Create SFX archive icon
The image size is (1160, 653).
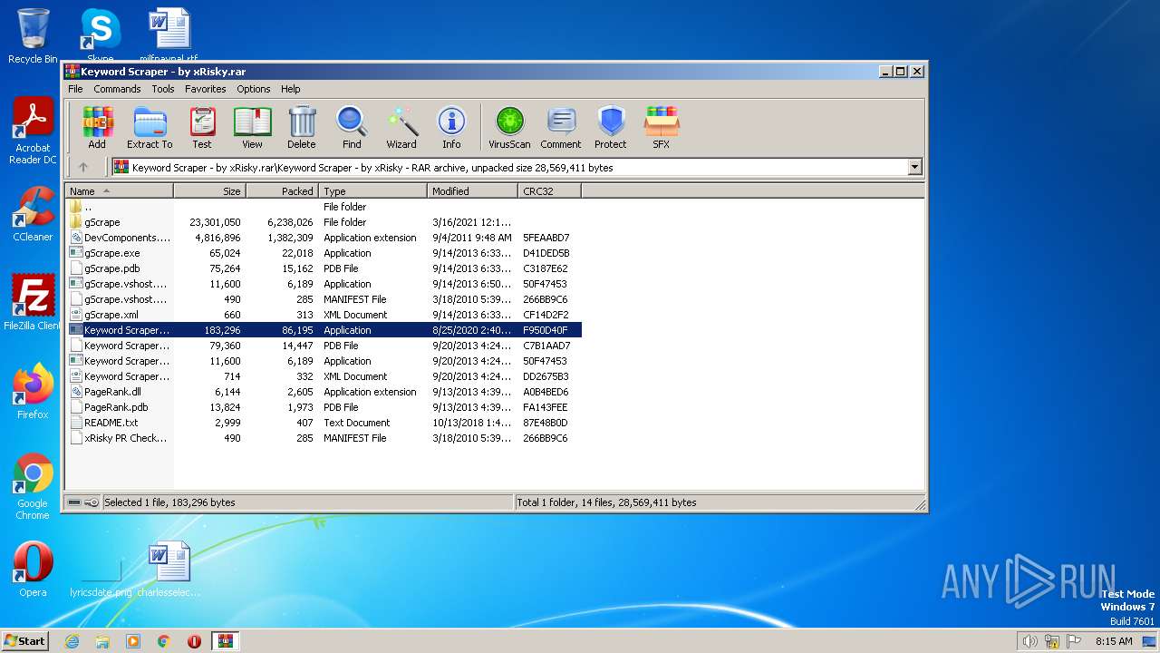click(662, 127)
